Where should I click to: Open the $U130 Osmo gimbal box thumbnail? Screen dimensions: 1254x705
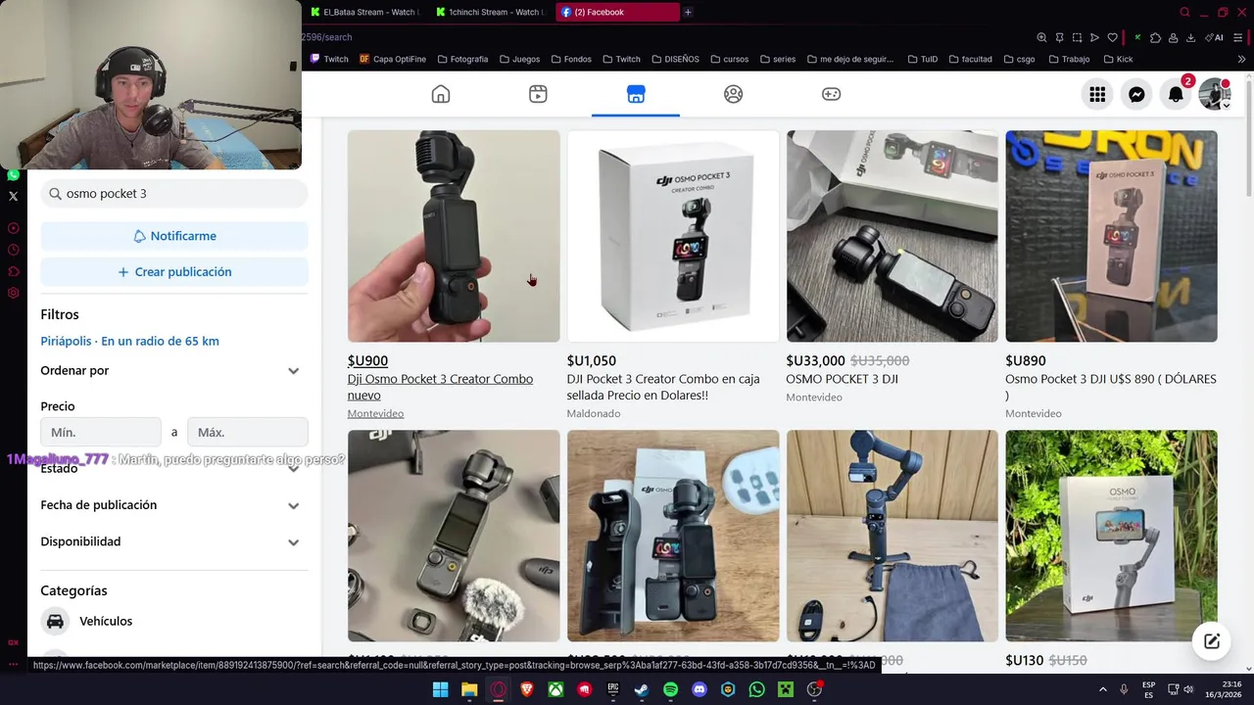tap(1111, 536)
